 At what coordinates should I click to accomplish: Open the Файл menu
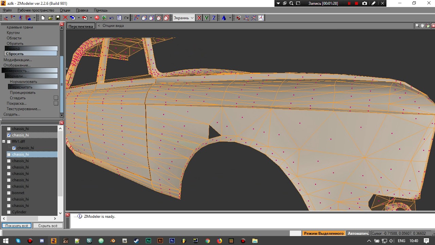[x=7, y=10]
